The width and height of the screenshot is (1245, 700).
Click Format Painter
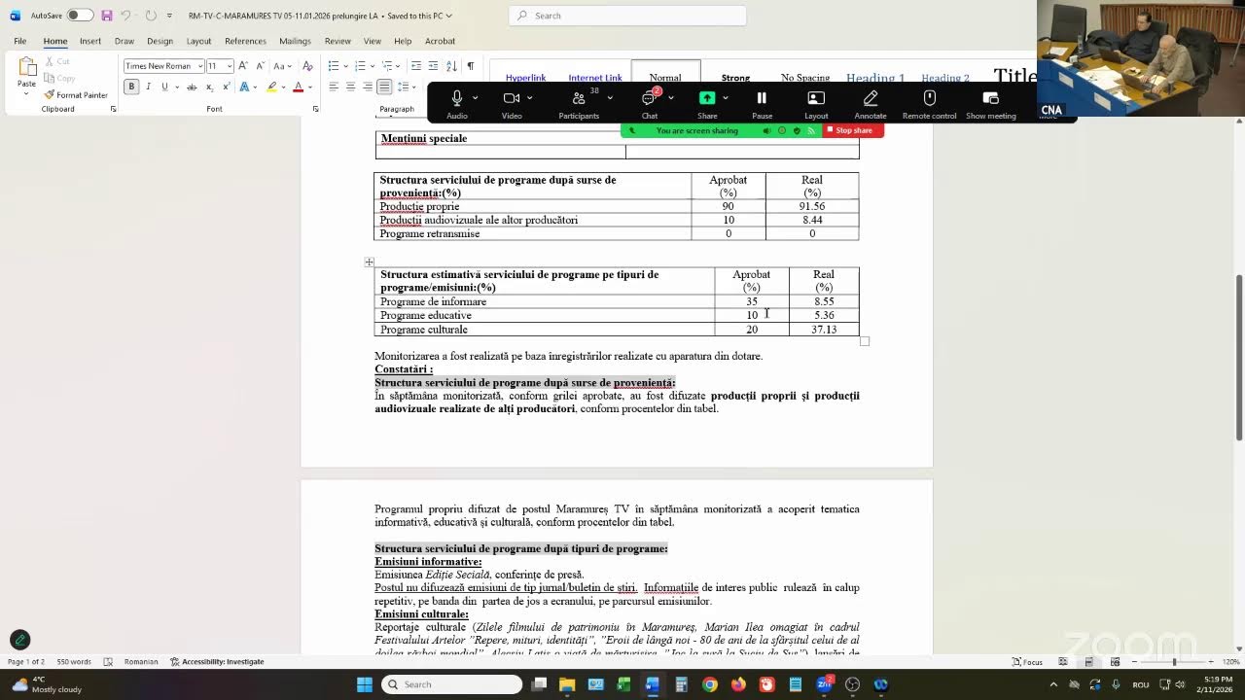76,95
